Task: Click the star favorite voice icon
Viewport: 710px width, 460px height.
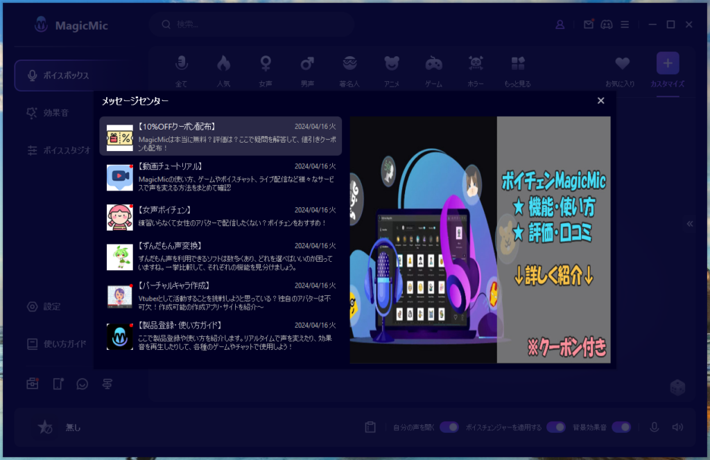Action: (x=45, y=427)
